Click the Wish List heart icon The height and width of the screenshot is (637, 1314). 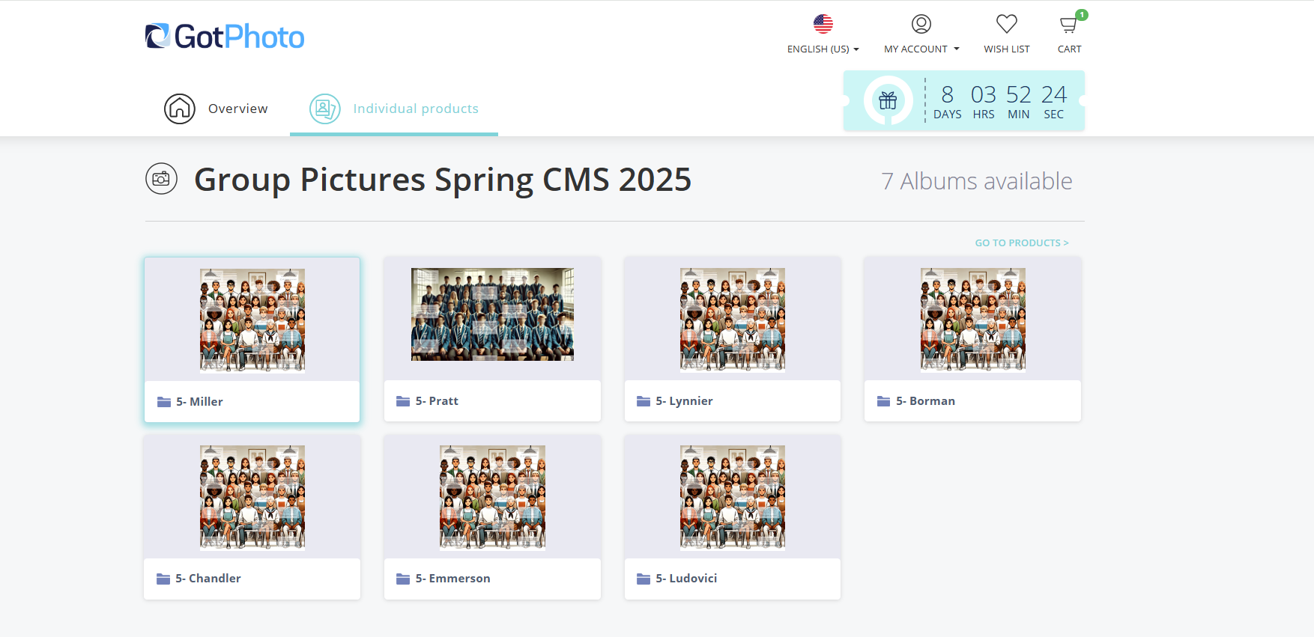(x=1007, y=24)
